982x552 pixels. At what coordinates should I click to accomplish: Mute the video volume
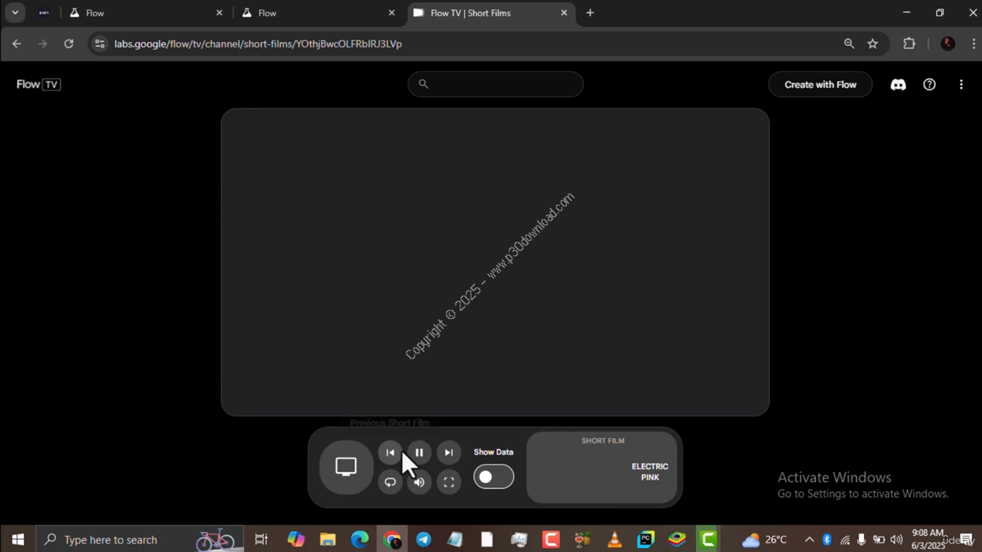point(419,482)
